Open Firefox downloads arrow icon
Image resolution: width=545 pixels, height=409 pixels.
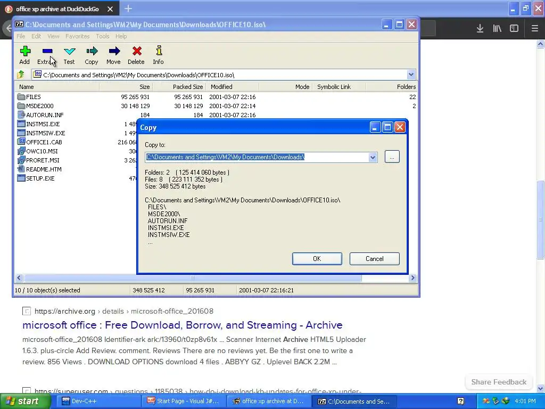point(480,29)
